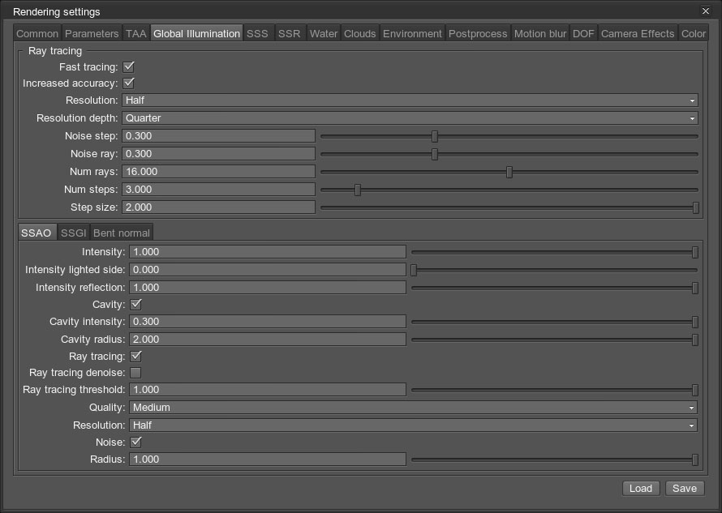Select the SSAO sub-tab

click(x=37, y=233)
